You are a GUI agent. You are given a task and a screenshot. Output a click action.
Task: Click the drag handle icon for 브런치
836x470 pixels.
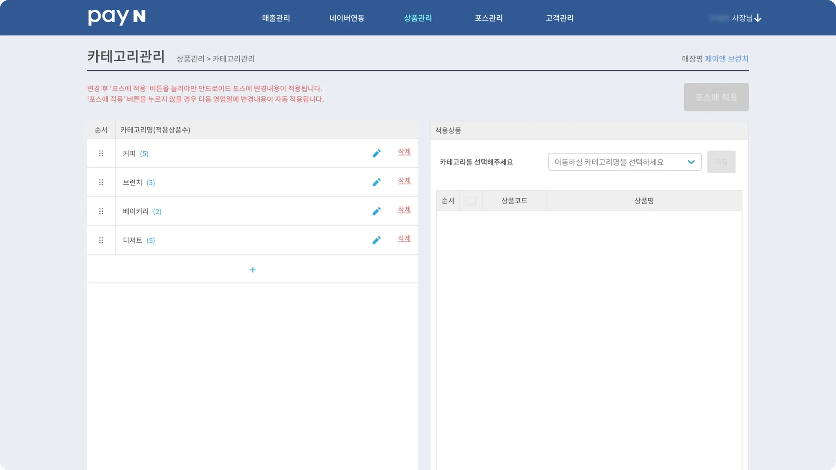point(101,182)
